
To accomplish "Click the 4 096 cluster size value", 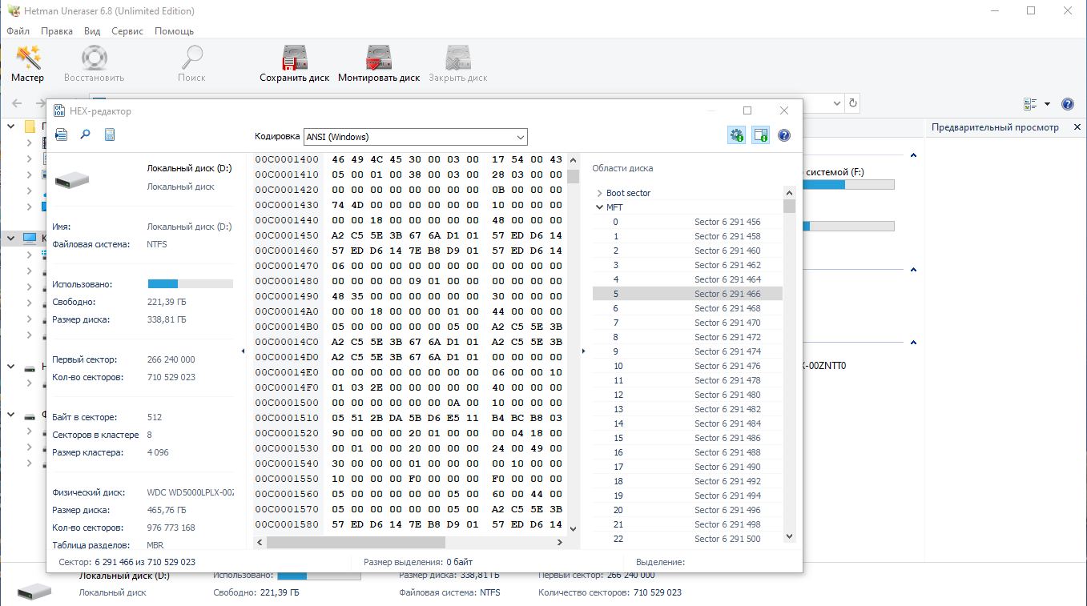I will coord(158,452).
